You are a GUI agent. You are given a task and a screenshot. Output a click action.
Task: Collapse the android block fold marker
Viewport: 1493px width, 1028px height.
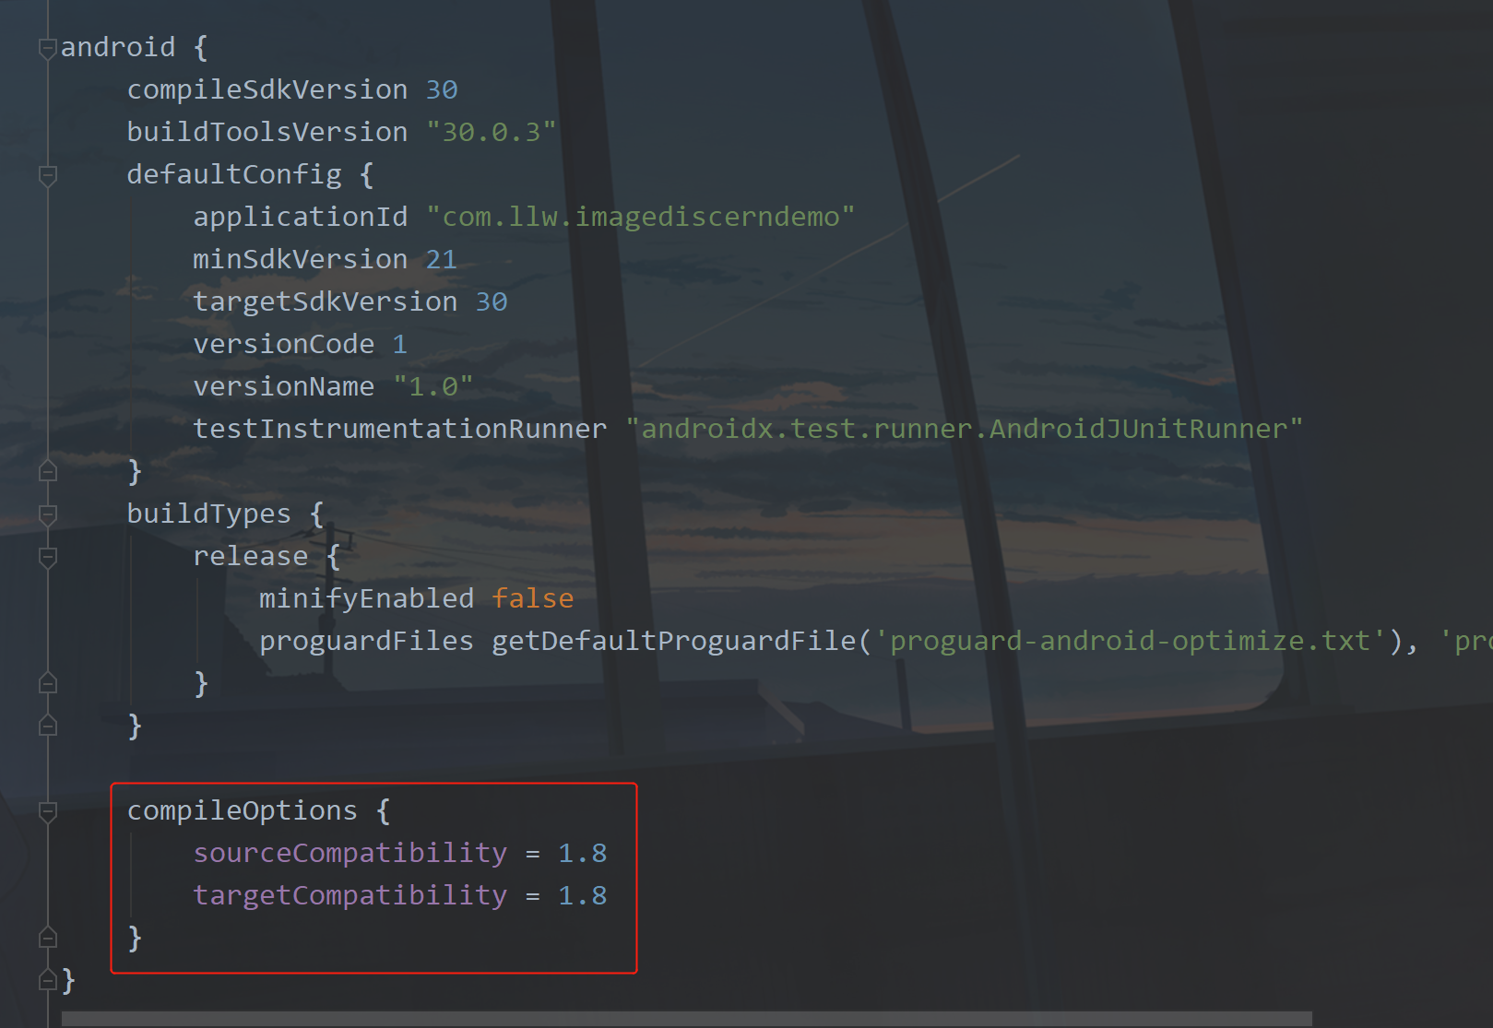(48, 48)
